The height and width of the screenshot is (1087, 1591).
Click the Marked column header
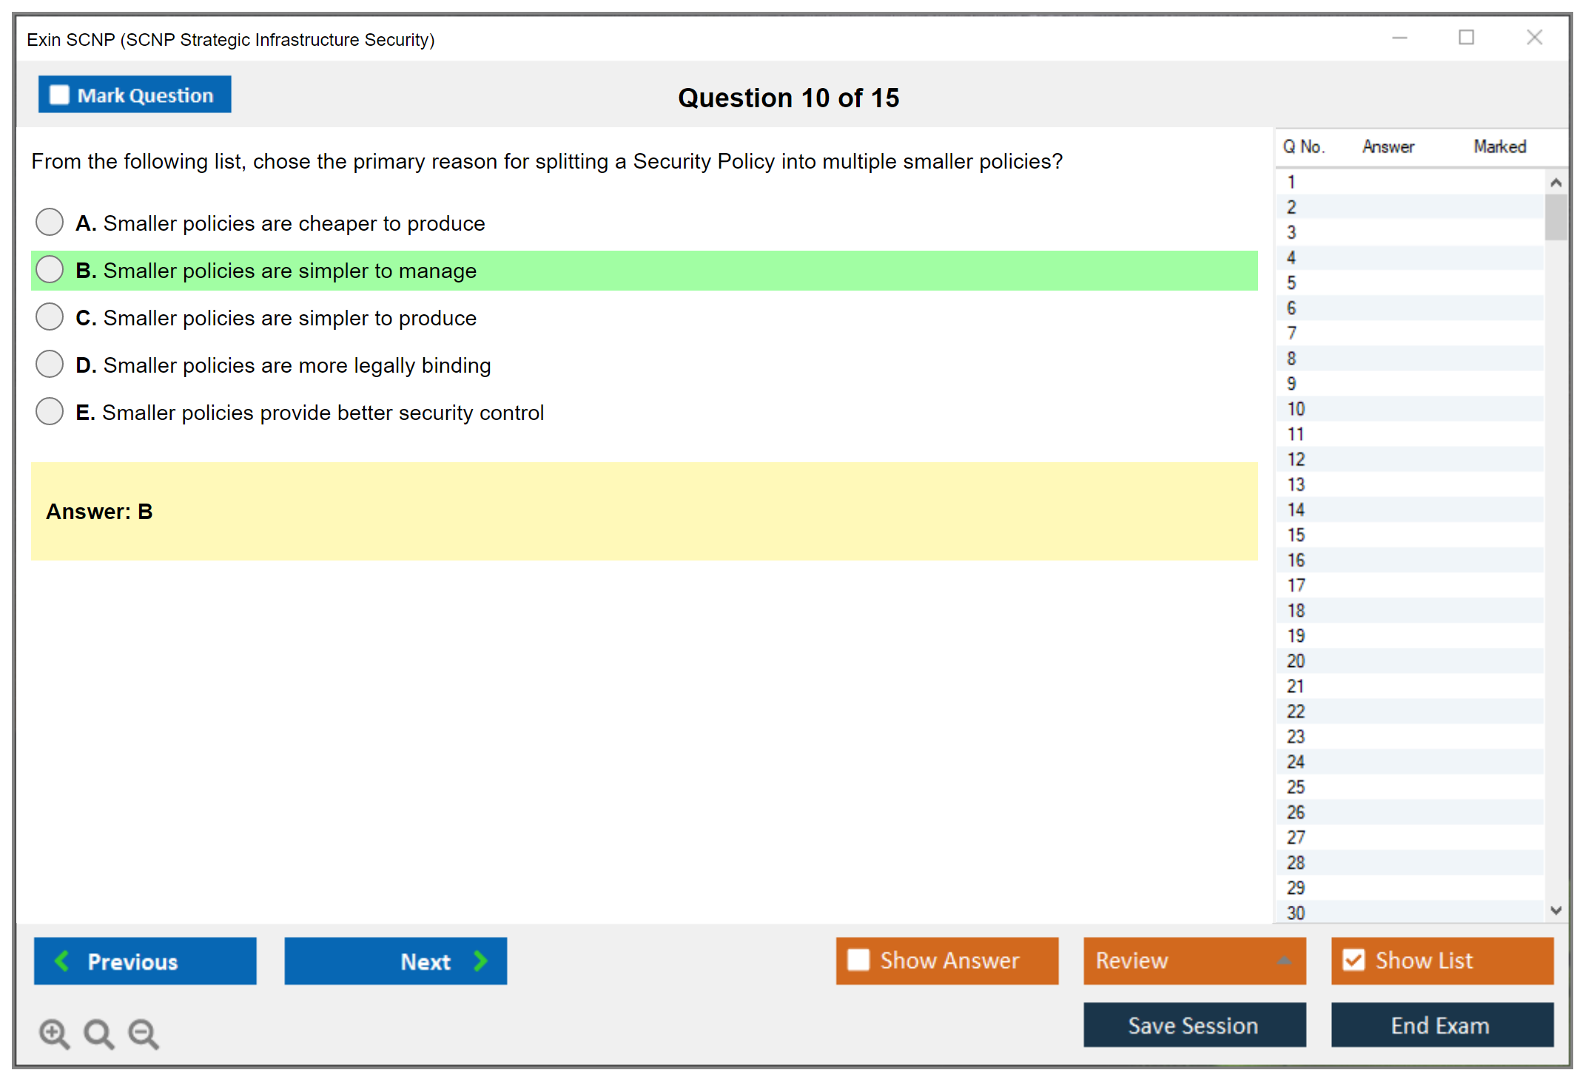click(1499, 146)
